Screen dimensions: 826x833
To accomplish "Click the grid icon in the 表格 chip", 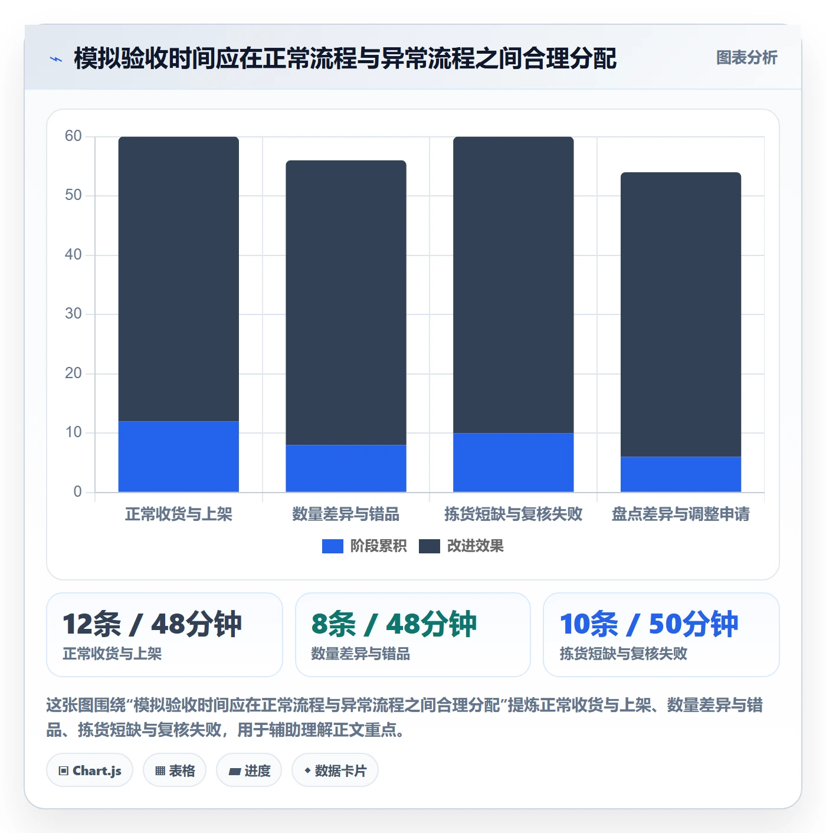I will point(160,771).
